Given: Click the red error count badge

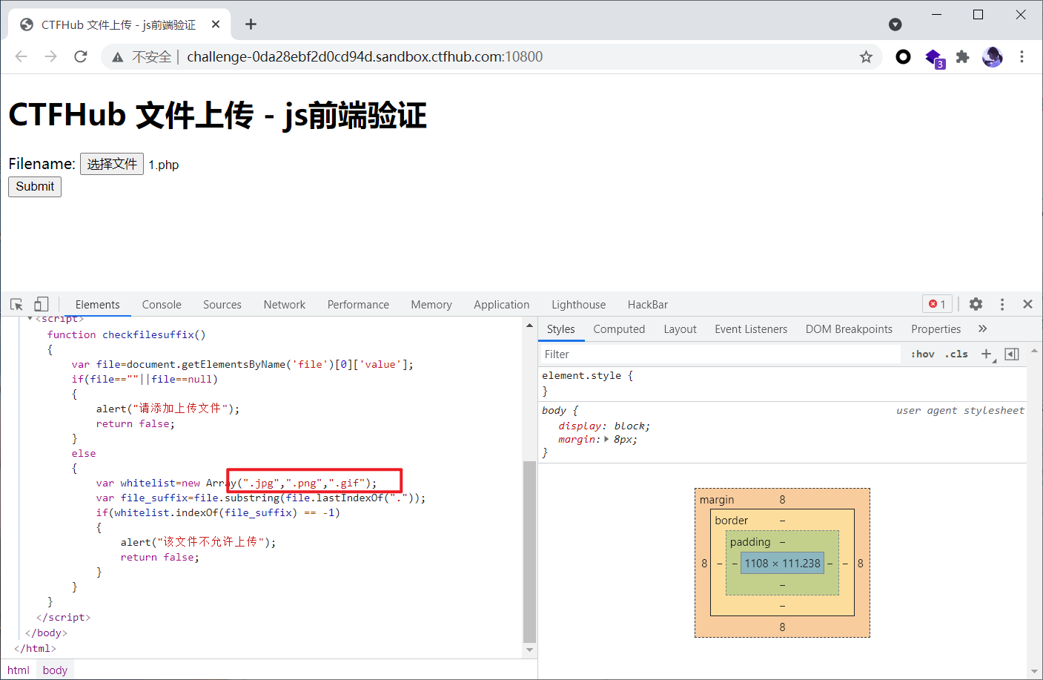Looking at the screenshot, I should (937, 304).
